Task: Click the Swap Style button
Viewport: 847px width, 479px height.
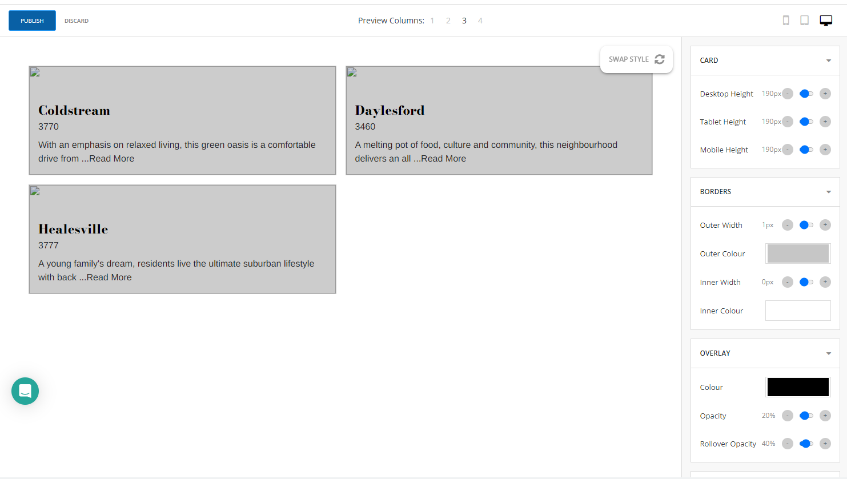Action: (636, 59)
